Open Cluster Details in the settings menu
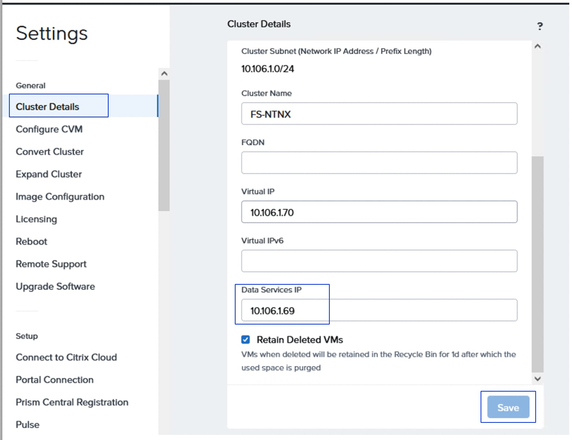The width and height of the screenshot is (572, 440). 48,106
